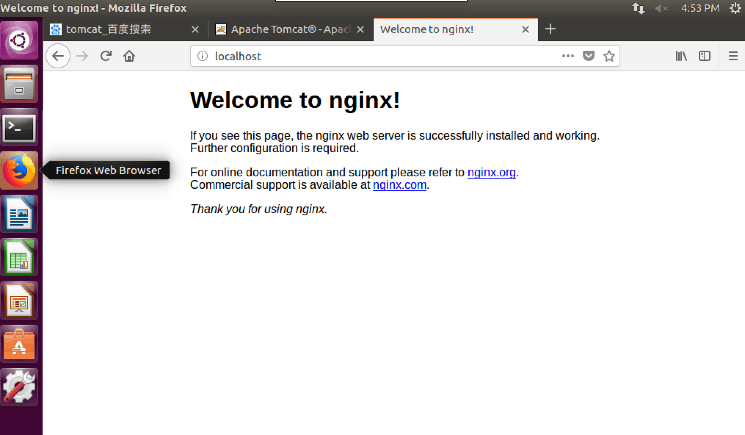745x435 pixels.
Task: Show site information for localhost
Action: point(203,56)
